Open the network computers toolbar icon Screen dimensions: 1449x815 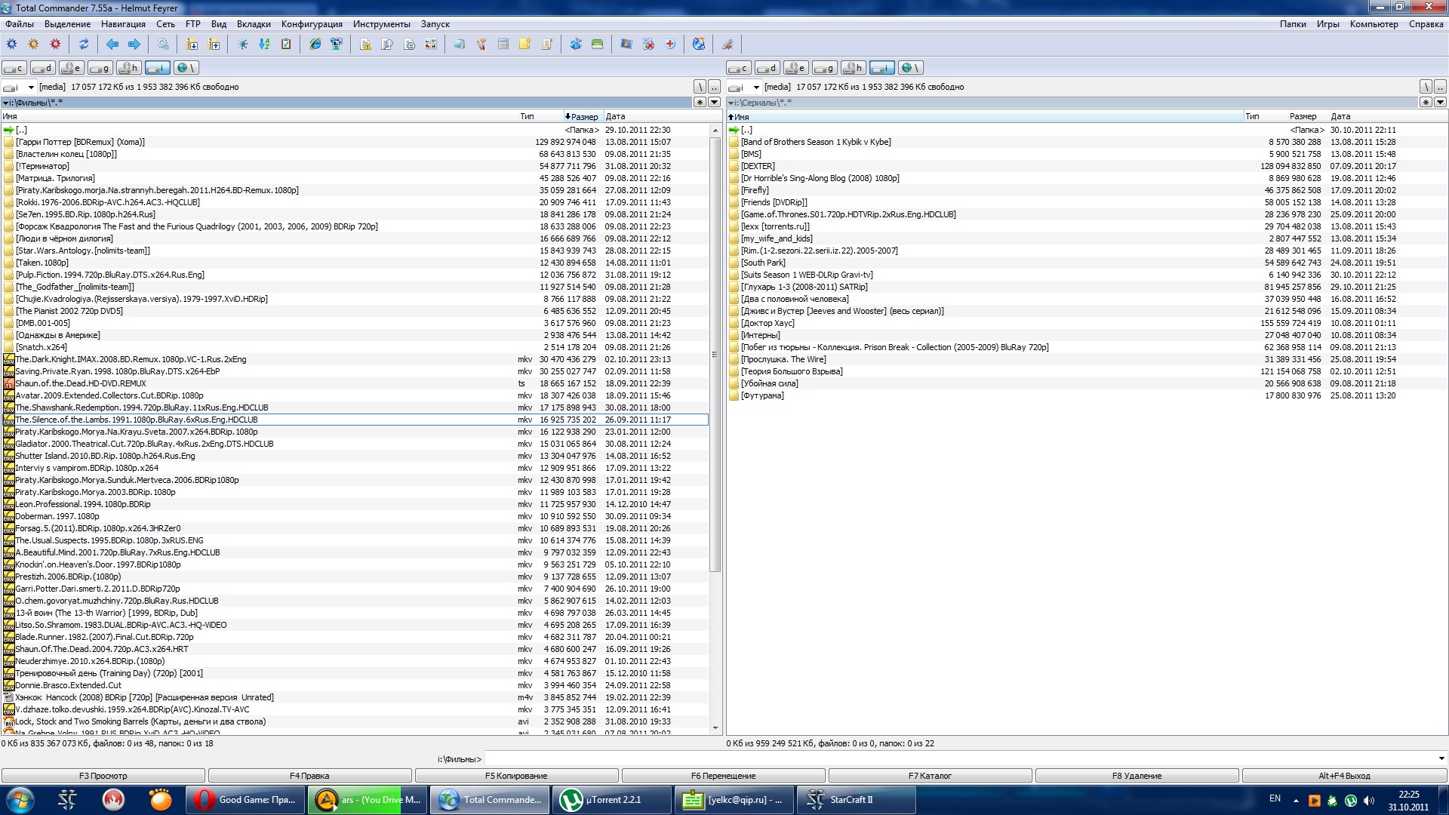[337, 45]
